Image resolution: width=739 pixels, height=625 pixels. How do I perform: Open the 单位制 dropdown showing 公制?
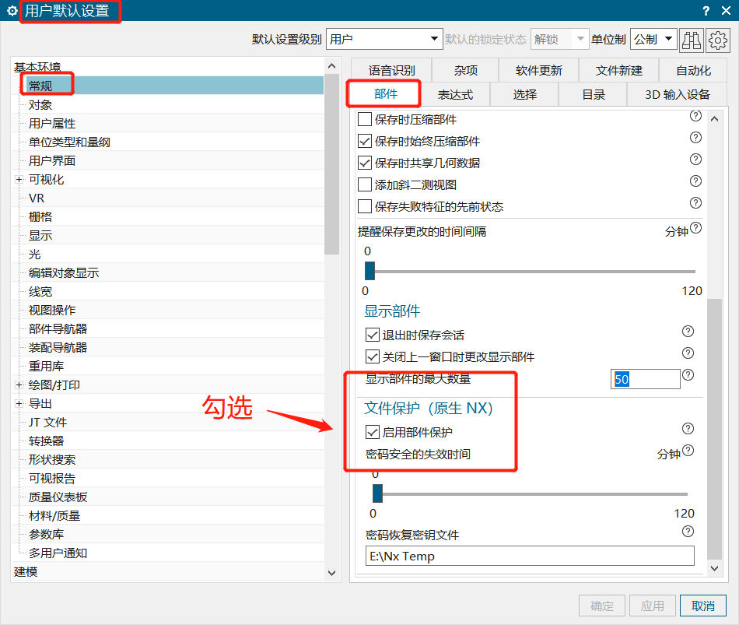click(x=653, y=39)
